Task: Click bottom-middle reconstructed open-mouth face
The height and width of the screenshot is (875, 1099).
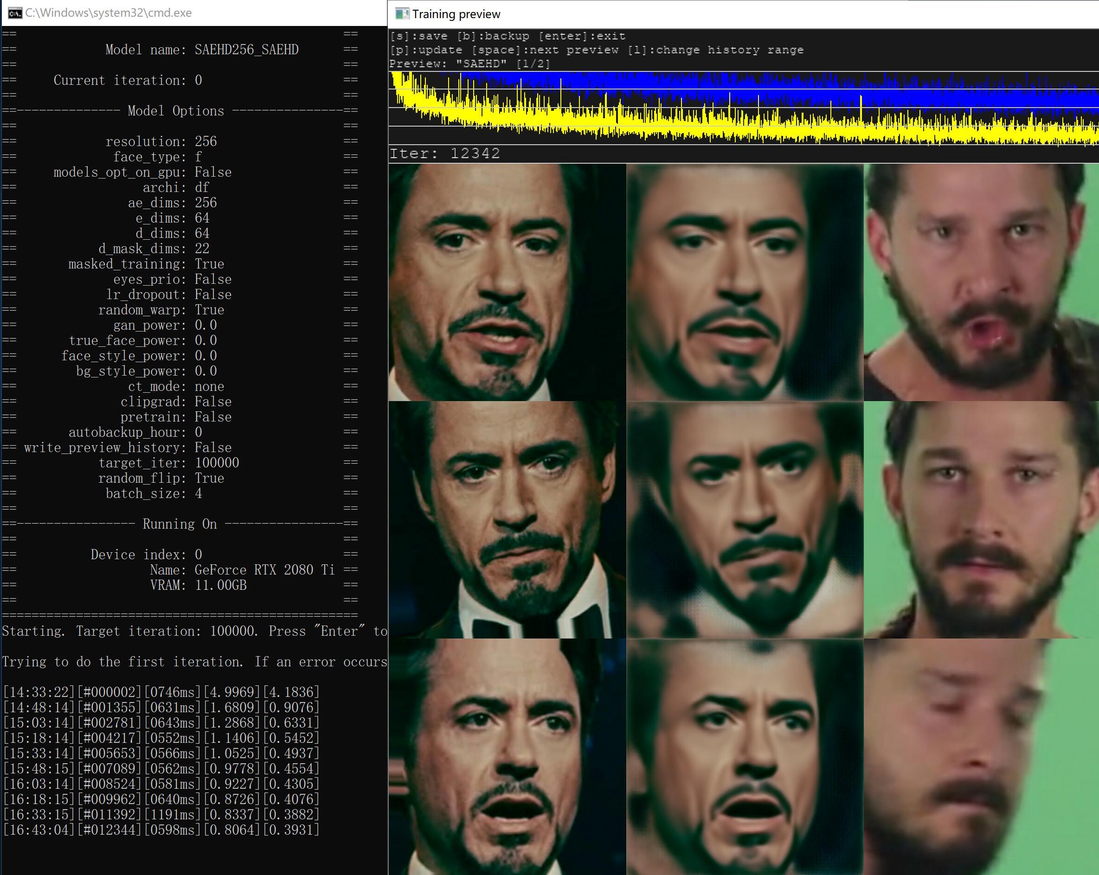Action: point(745,757)
